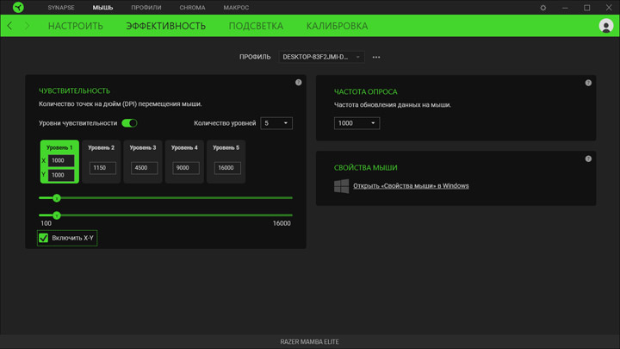Click the ЧАСТОТА ОПРОСА heading
Image resolution: width=620 pixels, height=349 pixels.
pos(366,92)
